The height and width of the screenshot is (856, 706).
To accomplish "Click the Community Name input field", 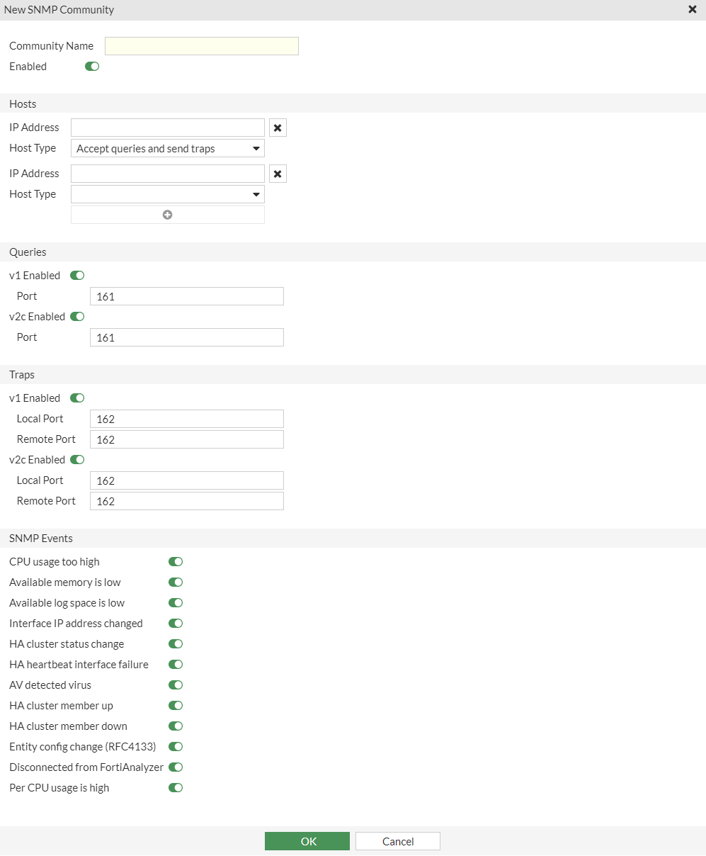I will click(x=202, y=46).
